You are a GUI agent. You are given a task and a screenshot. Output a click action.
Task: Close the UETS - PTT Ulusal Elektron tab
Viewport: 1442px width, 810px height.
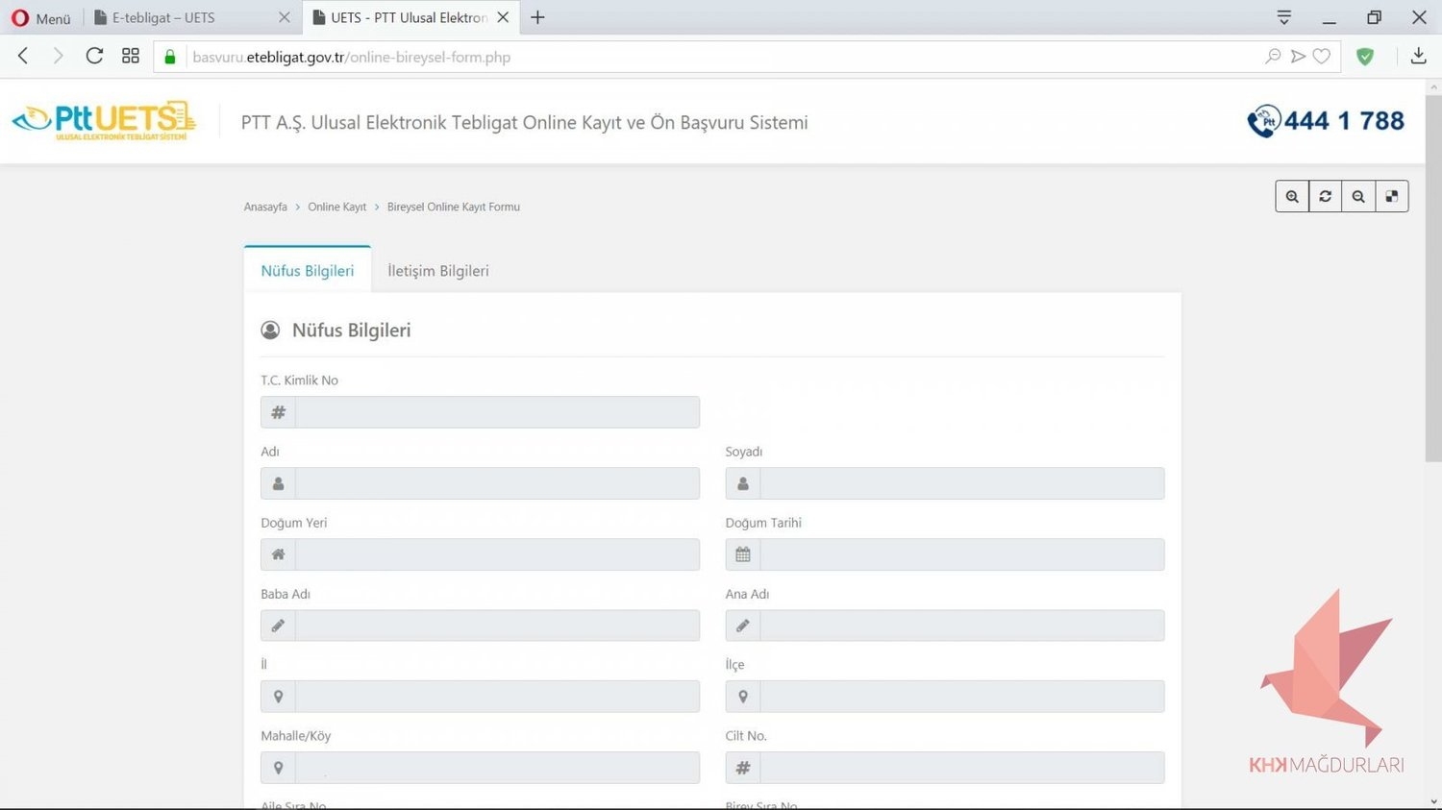point(503,17)
